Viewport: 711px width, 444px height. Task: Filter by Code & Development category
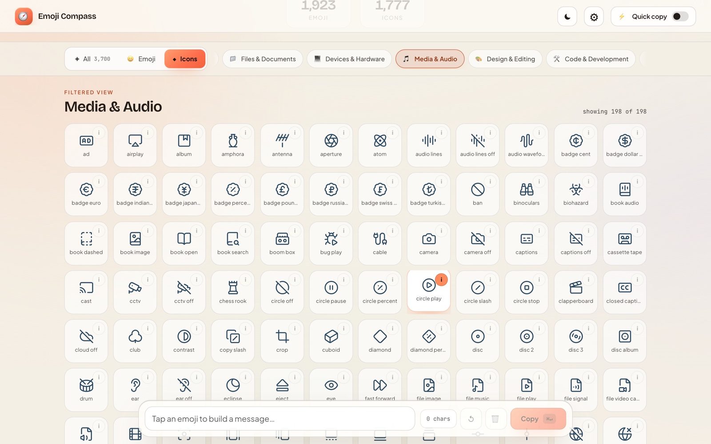(x=591, y=59)
